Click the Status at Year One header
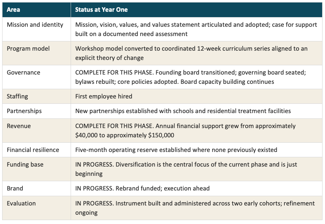 pos(101,10)
